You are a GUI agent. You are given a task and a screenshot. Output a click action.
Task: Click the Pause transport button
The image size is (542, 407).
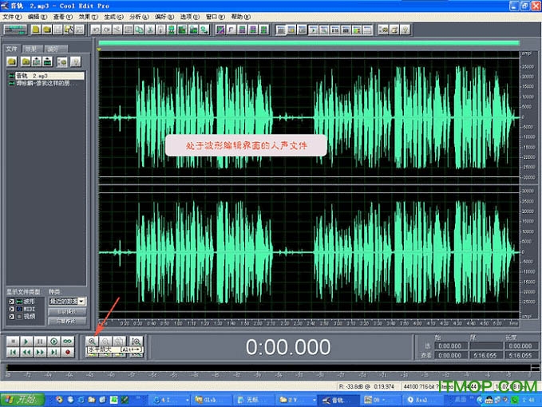click(39, 341)
